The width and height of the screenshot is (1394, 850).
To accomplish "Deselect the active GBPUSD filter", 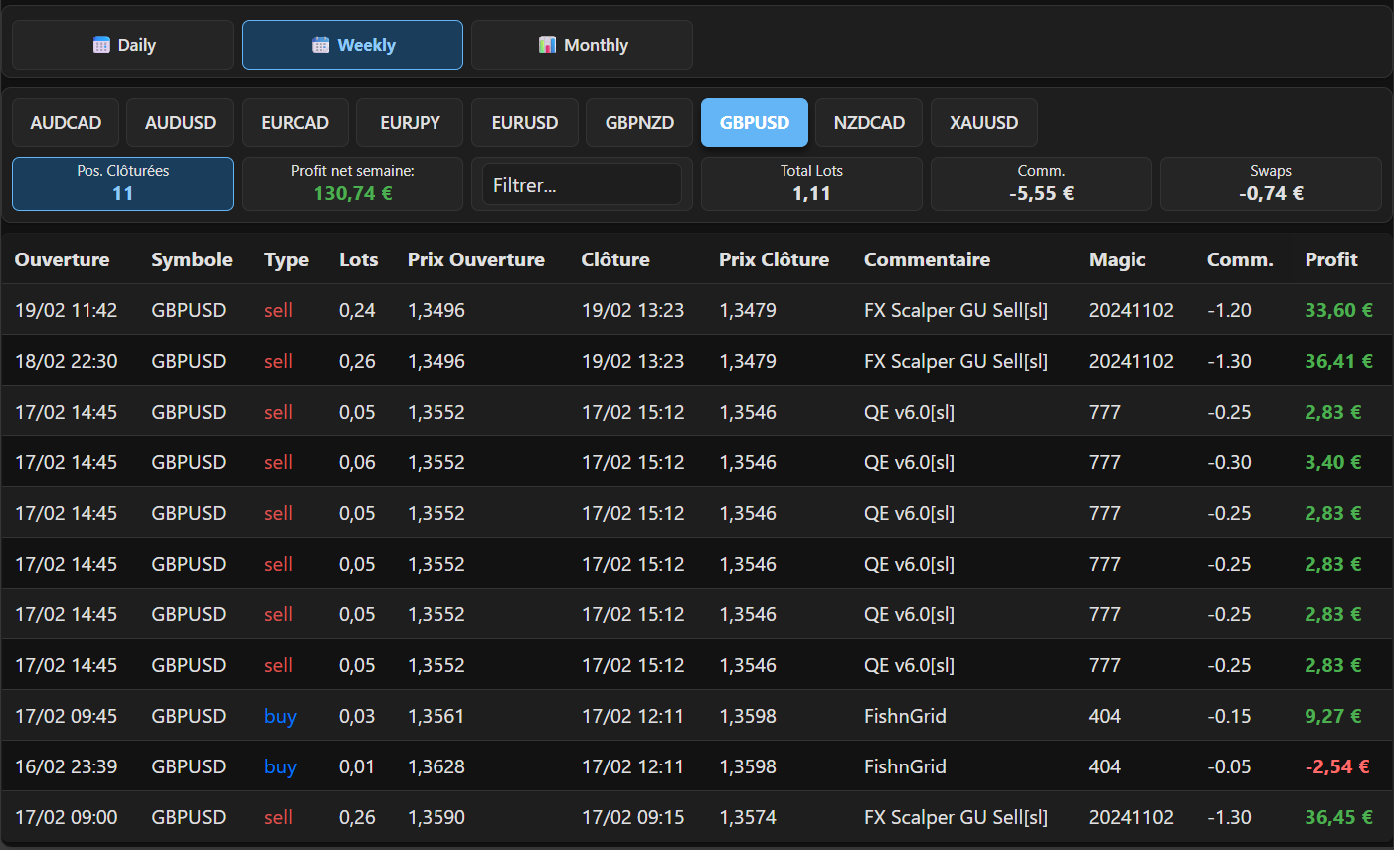I will 755,123.
